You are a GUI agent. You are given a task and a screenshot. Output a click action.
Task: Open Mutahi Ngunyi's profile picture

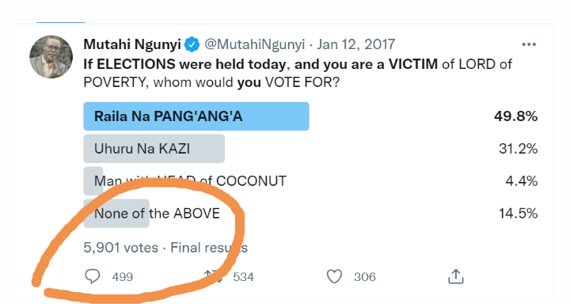(51, 57)
